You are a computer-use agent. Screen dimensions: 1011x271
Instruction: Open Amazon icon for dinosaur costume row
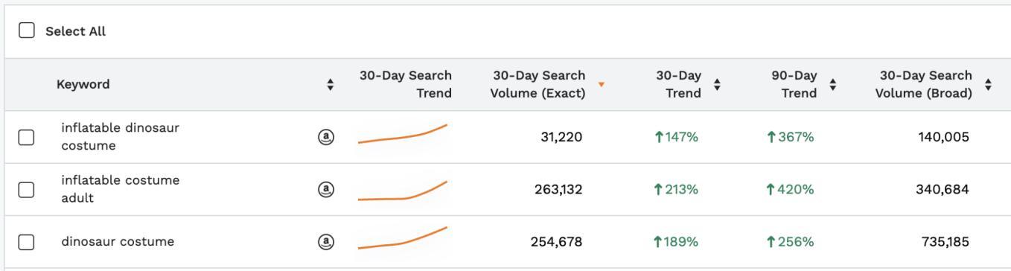tap(326, 241)
